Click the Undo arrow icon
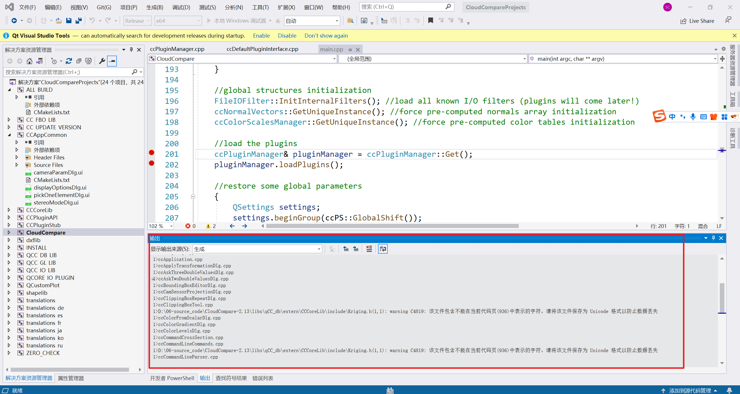Image resolution: width=740 pixels, height=394 pixels. point(92,21)
